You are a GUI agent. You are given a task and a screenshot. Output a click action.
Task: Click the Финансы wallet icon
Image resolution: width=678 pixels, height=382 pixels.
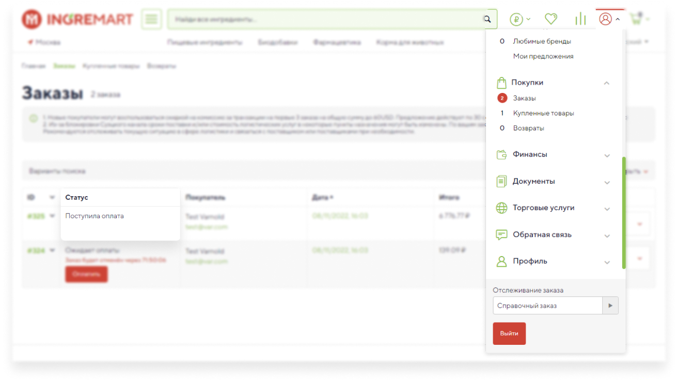tap(501, 154)
